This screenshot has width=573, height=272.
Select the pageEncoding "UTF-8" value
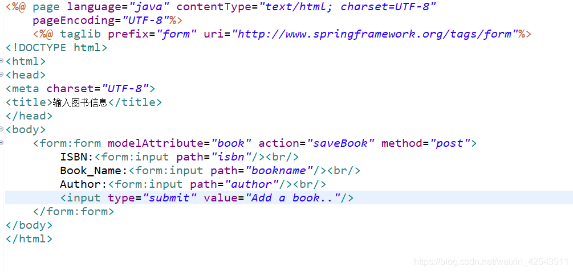pos(145,20)
